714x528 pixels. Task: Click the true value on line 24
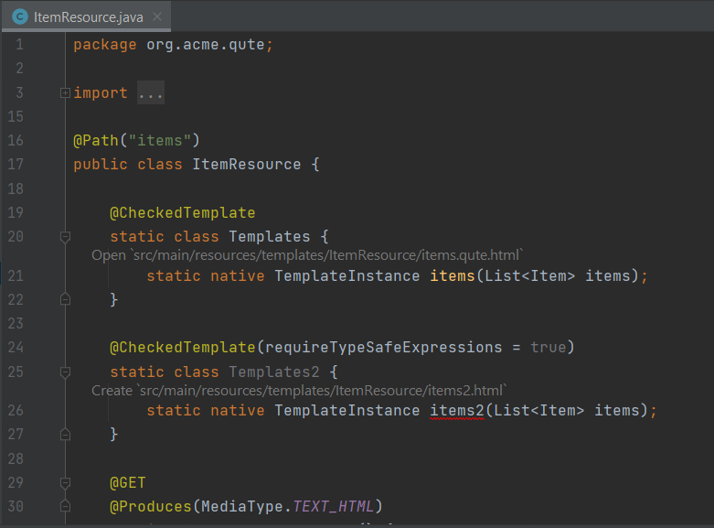pos(549,348)
